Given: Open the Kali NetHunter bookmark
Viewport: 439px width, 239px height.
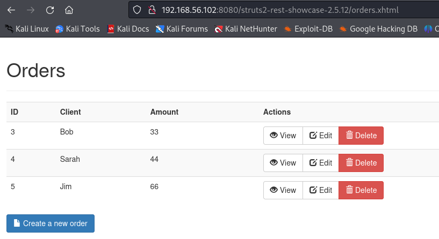Looking at the screenshot, I should click(x=246, y=29).
